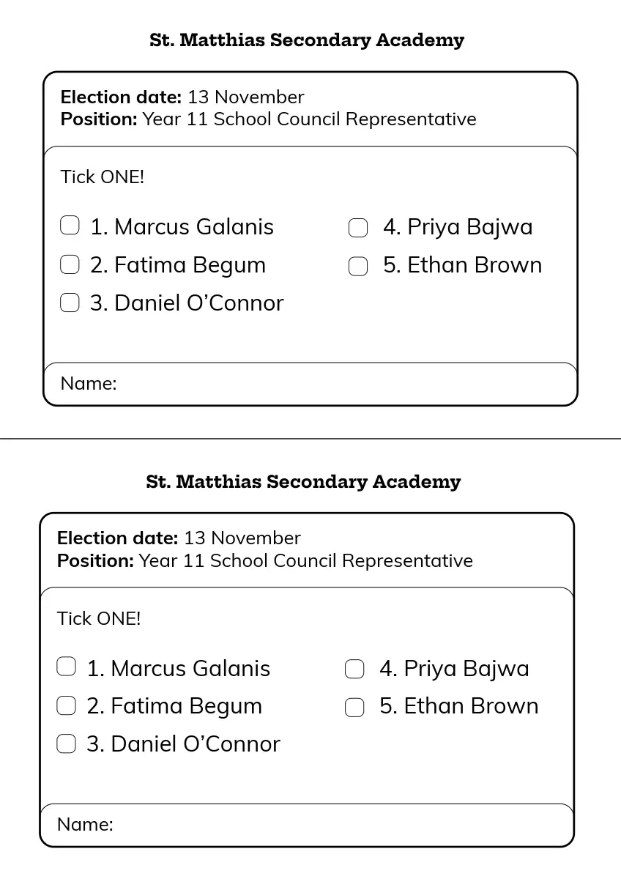Click "Tick ONE!" instruction on upper ballot
This screenshot has height=879, width=621.
(103, 177)
